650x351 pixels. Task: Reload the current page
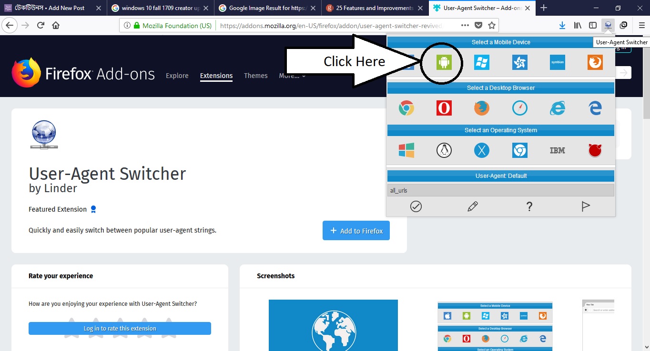click(41, 25)
